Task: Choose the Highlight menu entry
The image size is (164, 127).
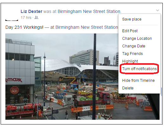Action: click(x=130, y=61)
